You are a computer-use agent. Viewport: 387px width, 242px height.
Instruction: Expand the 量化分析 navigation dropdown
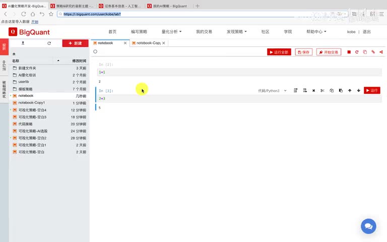coord(171,32)
